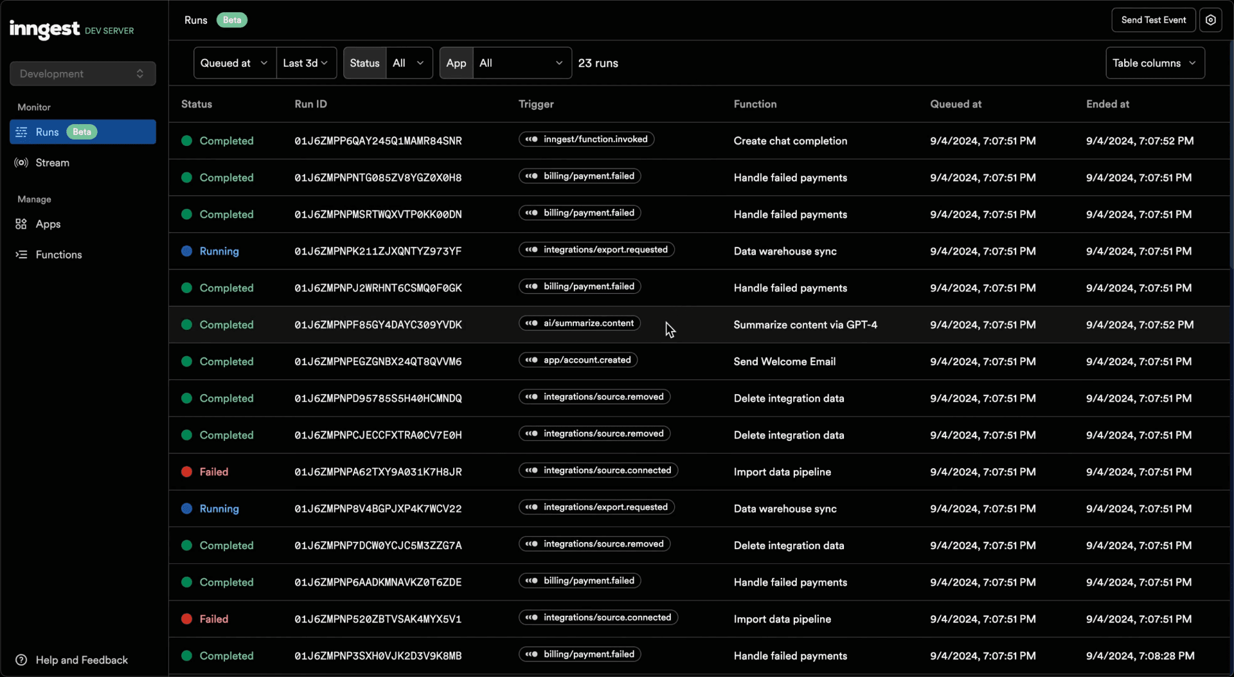Open Apps from the Manage section icon

(x=21, y=224)
